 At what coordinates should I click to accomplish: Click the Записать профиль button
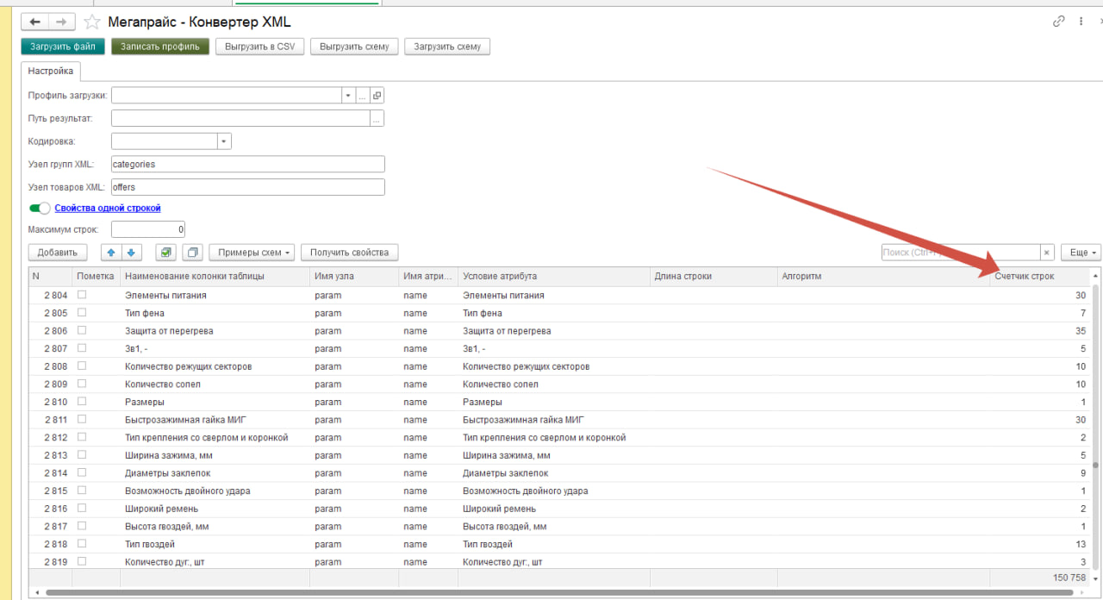(160, 47)
